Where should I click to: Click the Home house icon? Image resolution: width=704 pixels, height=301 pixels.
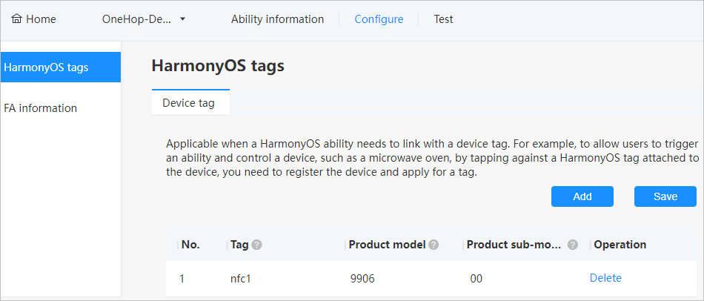pos(16,19)
